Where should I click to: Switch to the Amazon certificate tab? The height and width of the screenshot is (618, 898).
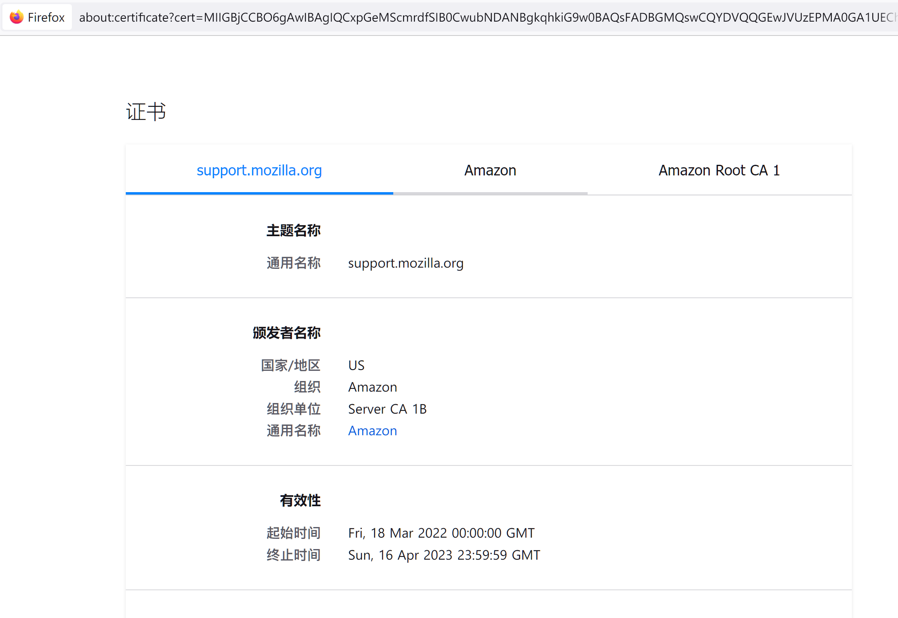click(x=490, y=170)
